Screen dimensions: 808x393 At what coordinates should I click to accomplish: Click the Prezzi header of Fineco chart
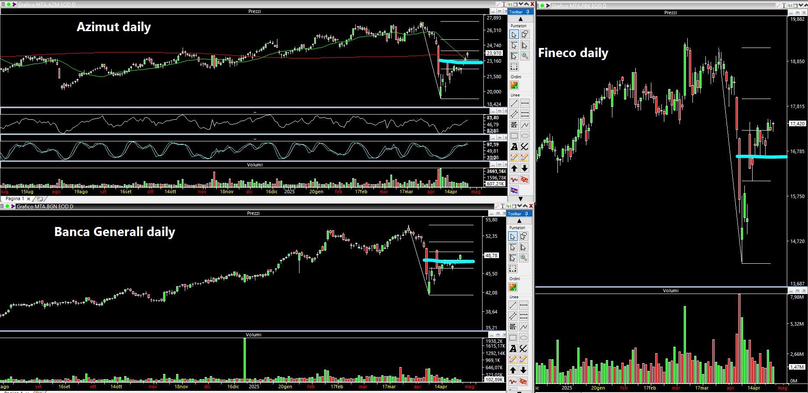[x=670, y=13]
